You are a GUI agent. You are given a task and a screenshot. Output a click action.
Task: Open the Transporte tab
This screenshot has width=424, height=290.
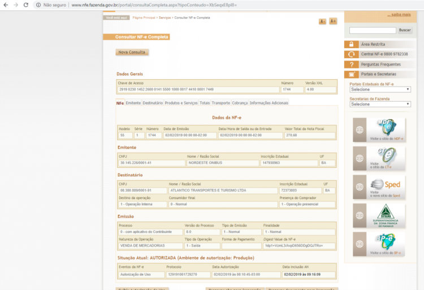(221, 103)
